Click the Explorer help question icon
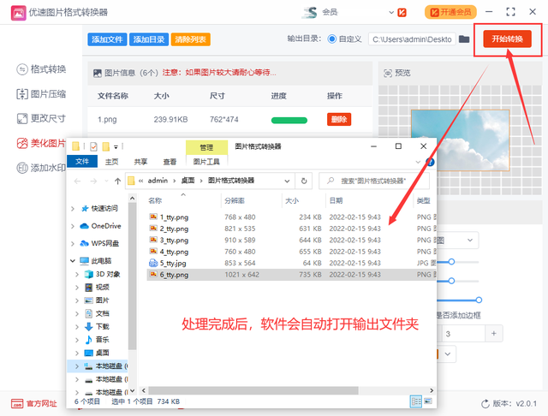The width and height of the screenshot is (548, 416). click(430, 162)
